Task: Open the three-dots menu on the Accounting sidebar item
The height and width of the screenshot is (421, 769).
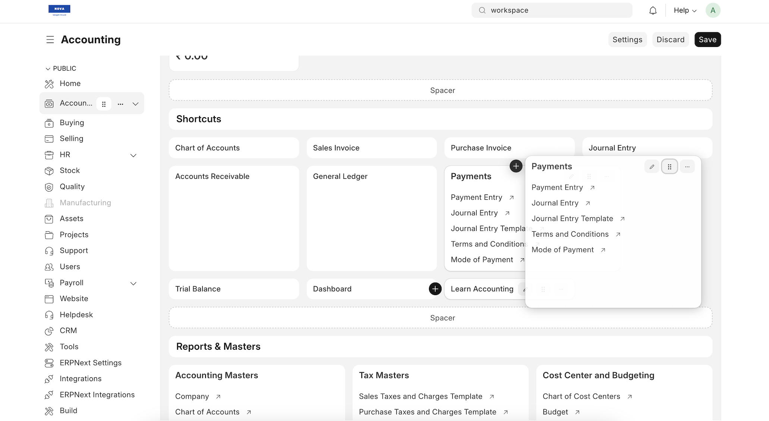Action: [120, 104]
